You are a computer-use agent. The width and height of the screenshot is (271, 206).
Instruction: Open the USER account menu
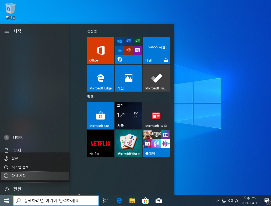click(x=34, y=138)
